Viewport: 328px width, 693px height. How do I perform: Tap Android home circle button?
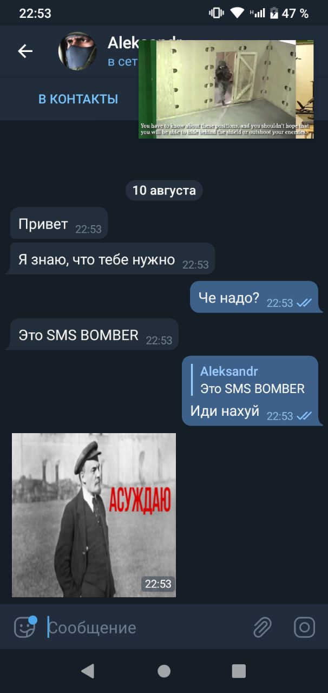pyautogui.click(x=164, y=671)
